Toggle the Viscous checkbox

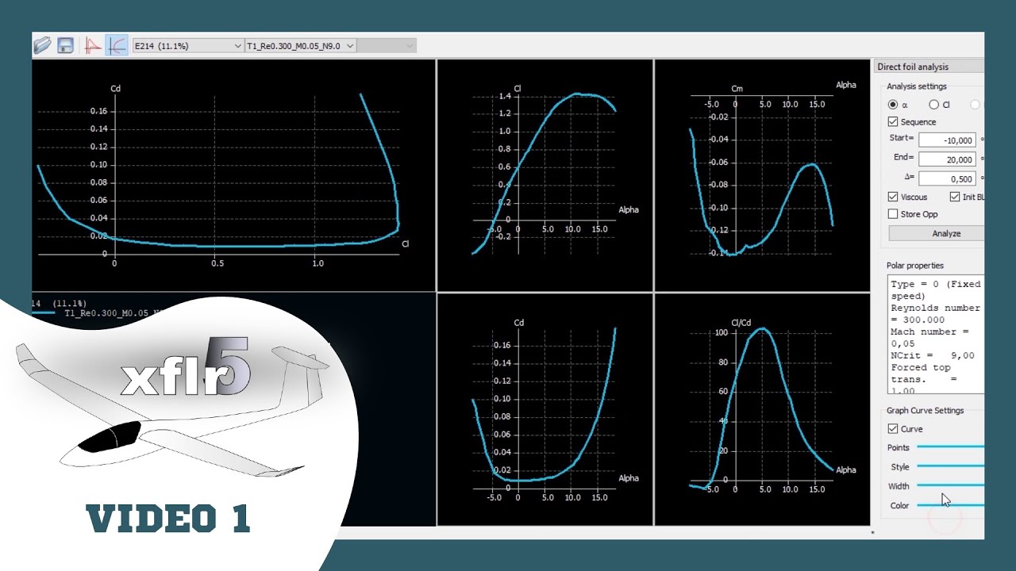click(893, 197)
